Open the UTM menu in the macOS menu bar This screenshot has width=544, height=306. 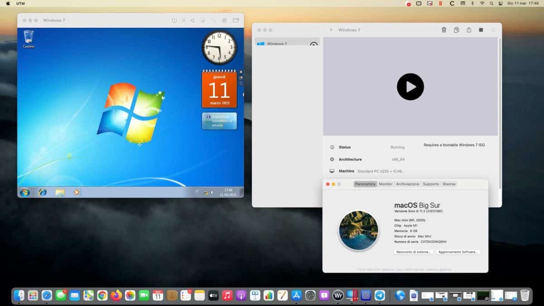pos(20,3)
